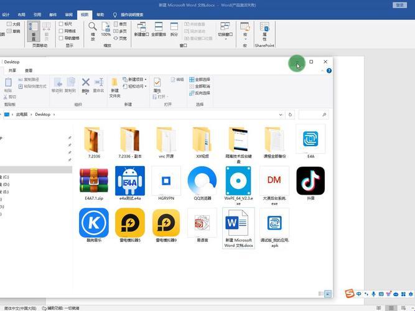Open the 邮件 Mailings tab in Word
Screen dimensions: 415x311
tap(53, 15)
